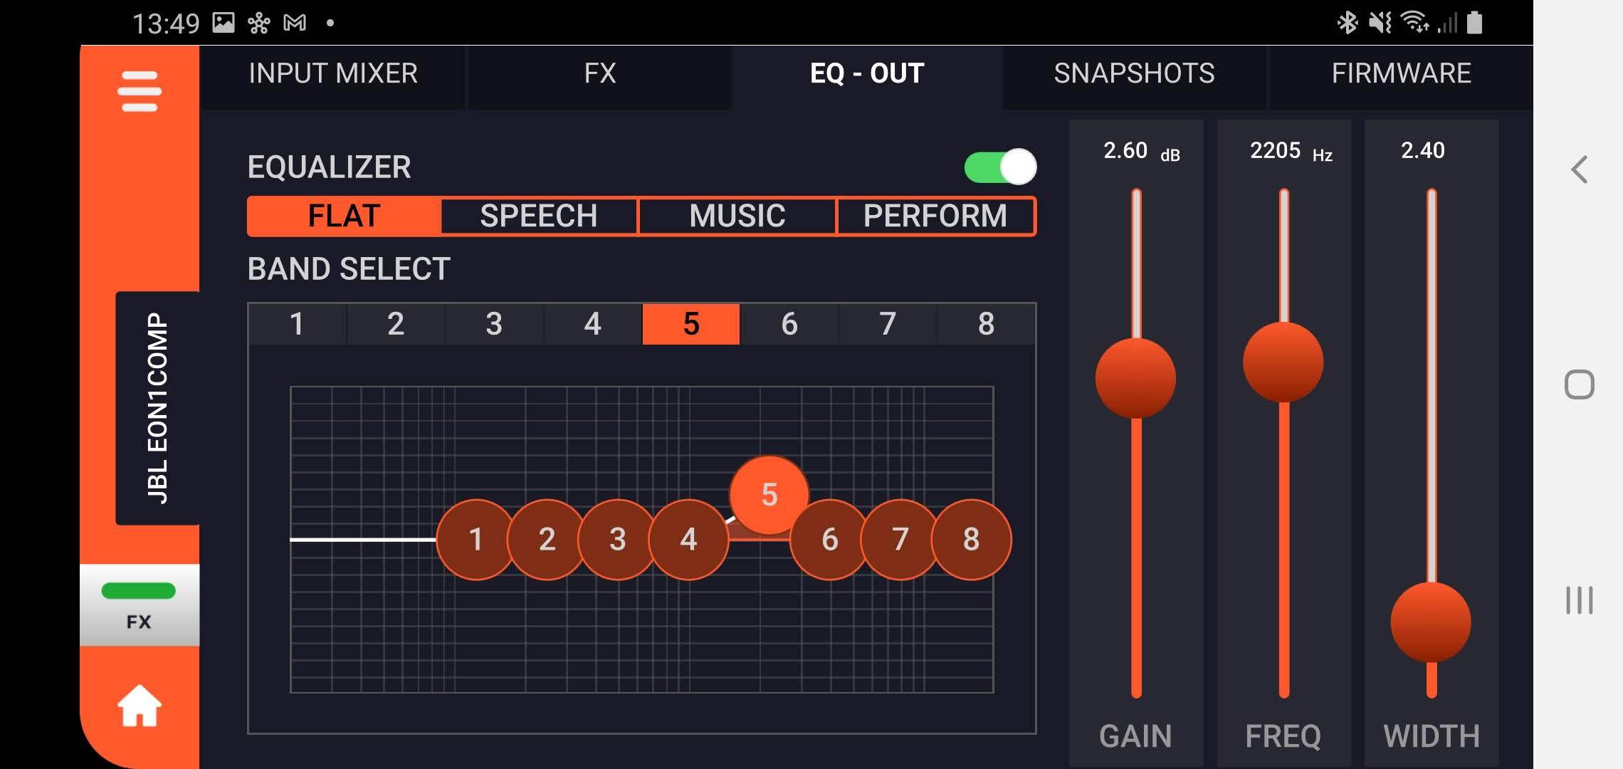Viewport: 1623px width, 769px height.
Task: Tap the FX indicator button in sidebar
Action: pos(140,605)
